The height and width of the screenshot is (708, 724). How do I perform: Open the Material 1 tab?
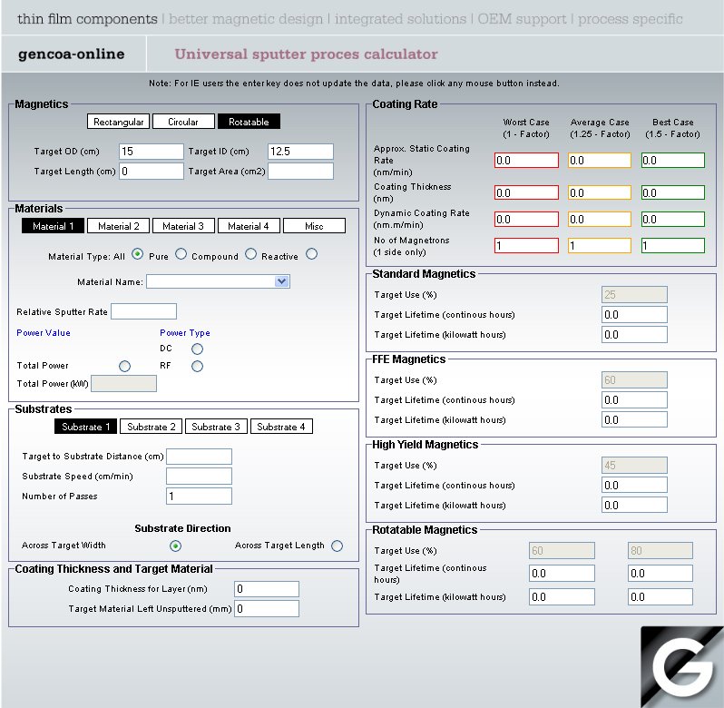54,226
